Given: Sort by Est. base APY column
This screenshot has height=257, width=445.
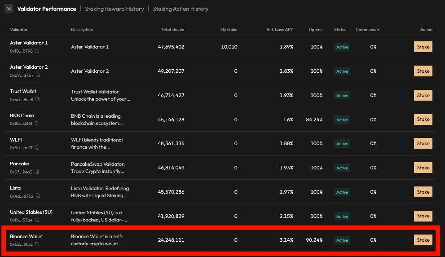Looking at the screenshot, I should (280, 30).
